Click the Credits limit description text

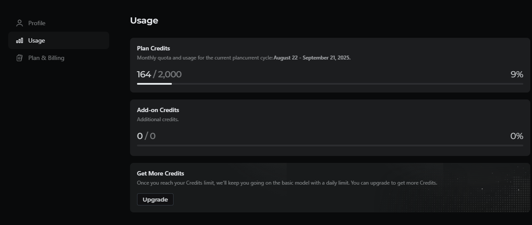pyautogui.click(x=287, y=183)
